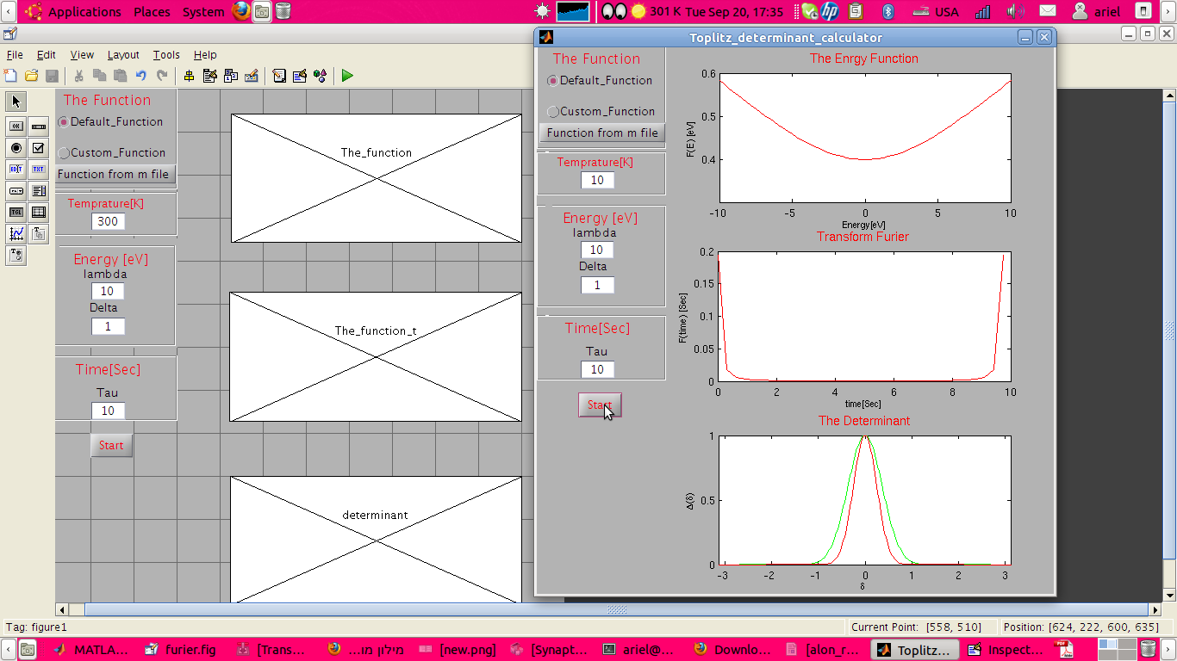Image resolution: width=1177 pixels, height=661 pixels.
Task: Select The_function axes placeholder in GUIDE layout
Action: 376,178
